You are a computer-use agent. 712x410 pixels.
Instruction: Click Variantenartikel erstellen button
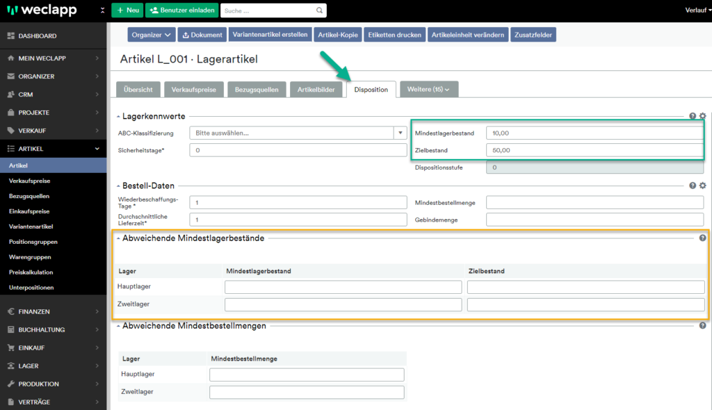[x=270, y=35]
